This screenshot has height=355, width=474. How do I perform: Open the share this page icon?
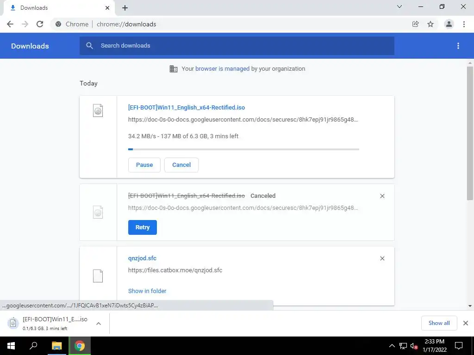[415, 24]
